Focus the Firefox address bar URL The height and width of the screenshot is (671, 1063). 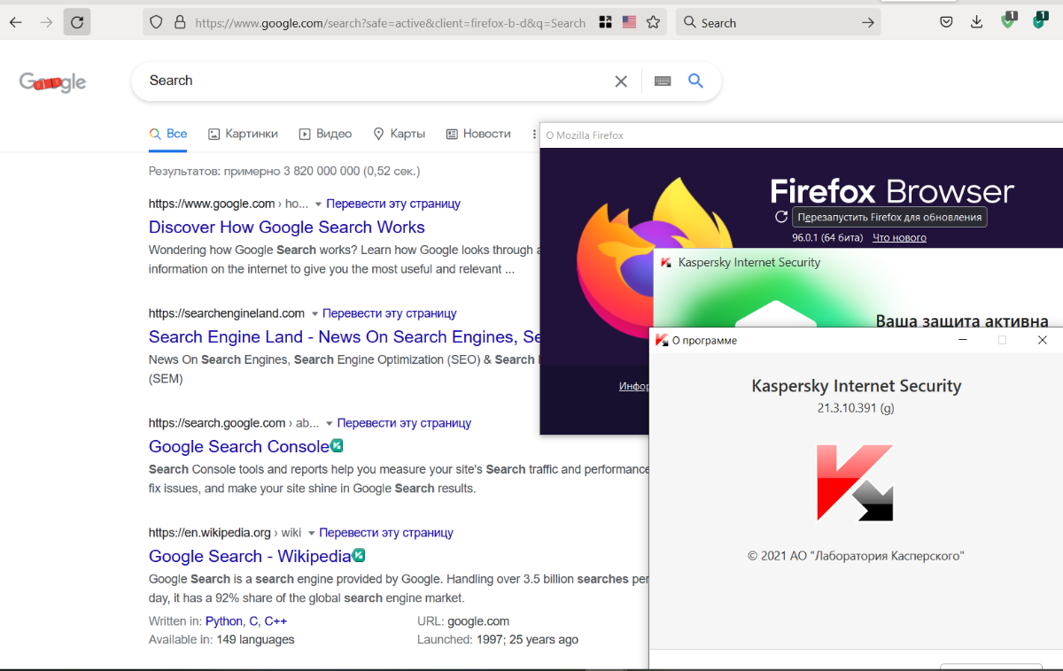(390, 23)
